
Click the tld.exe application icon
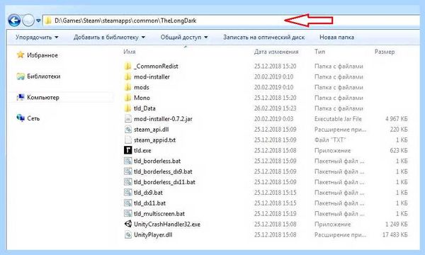127,150
